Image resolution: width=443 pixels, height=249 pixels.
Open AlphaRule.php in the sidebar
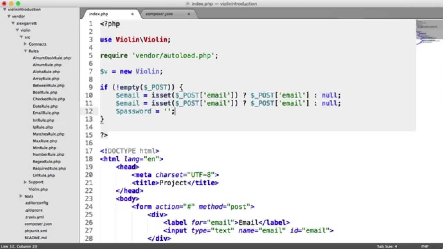[x=46, y=72]
